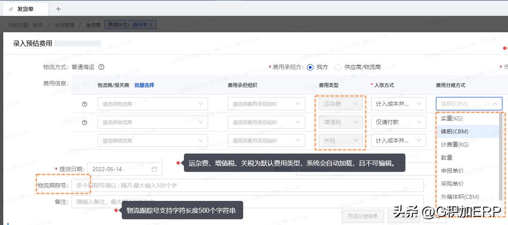Choose 采购单价 from the dropdown list
This screenshot has width=508, height=225.
468,184
